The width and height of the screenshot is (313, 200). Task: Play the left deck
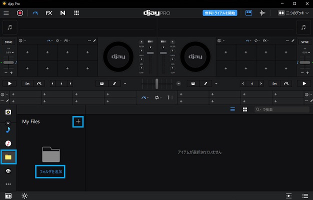pos(9,83)
